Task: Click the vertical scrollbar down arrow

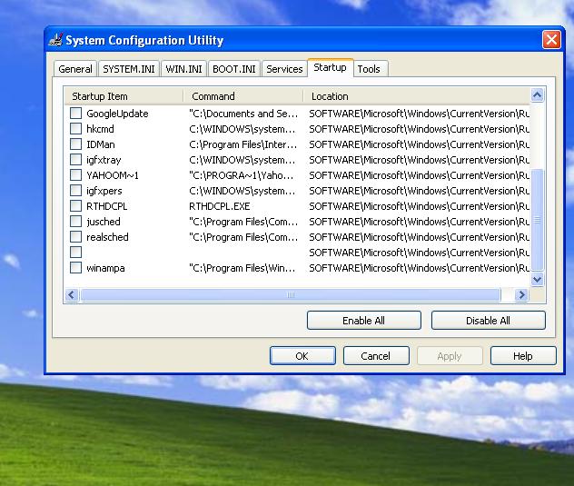Action: pyautogui.click(x=537, y=280)
